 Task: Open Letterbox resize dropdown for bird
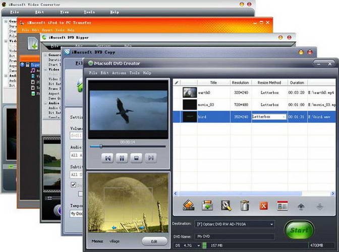pyautogui.click(x=284, y=116)
